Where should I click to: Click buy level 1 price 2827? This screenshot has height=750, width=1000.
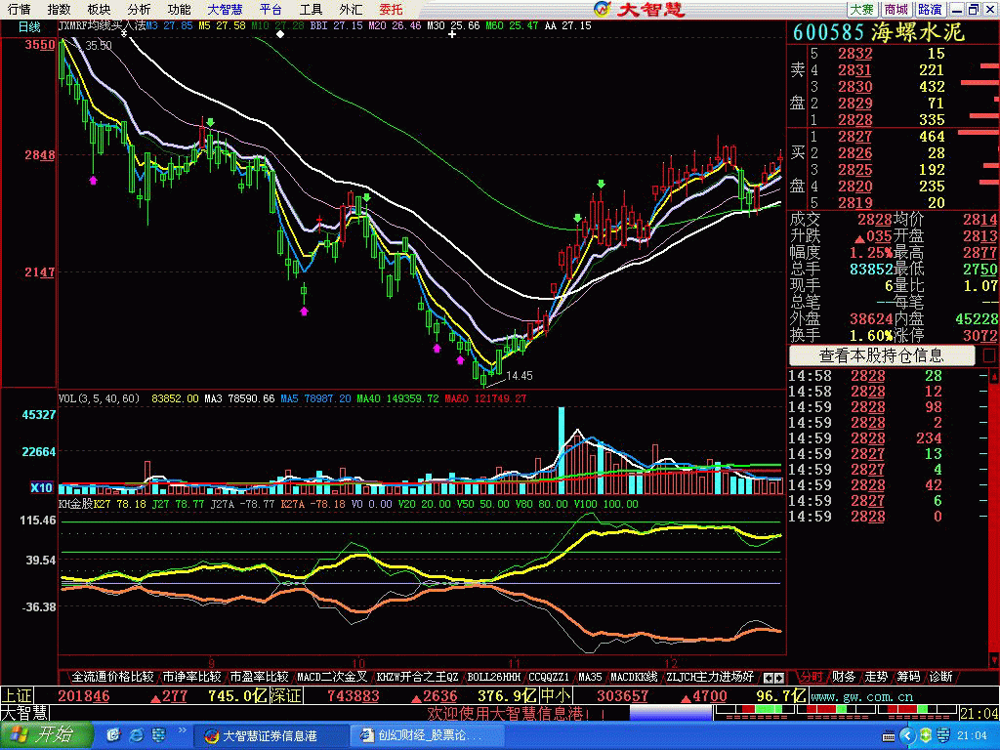click(855, 136)
